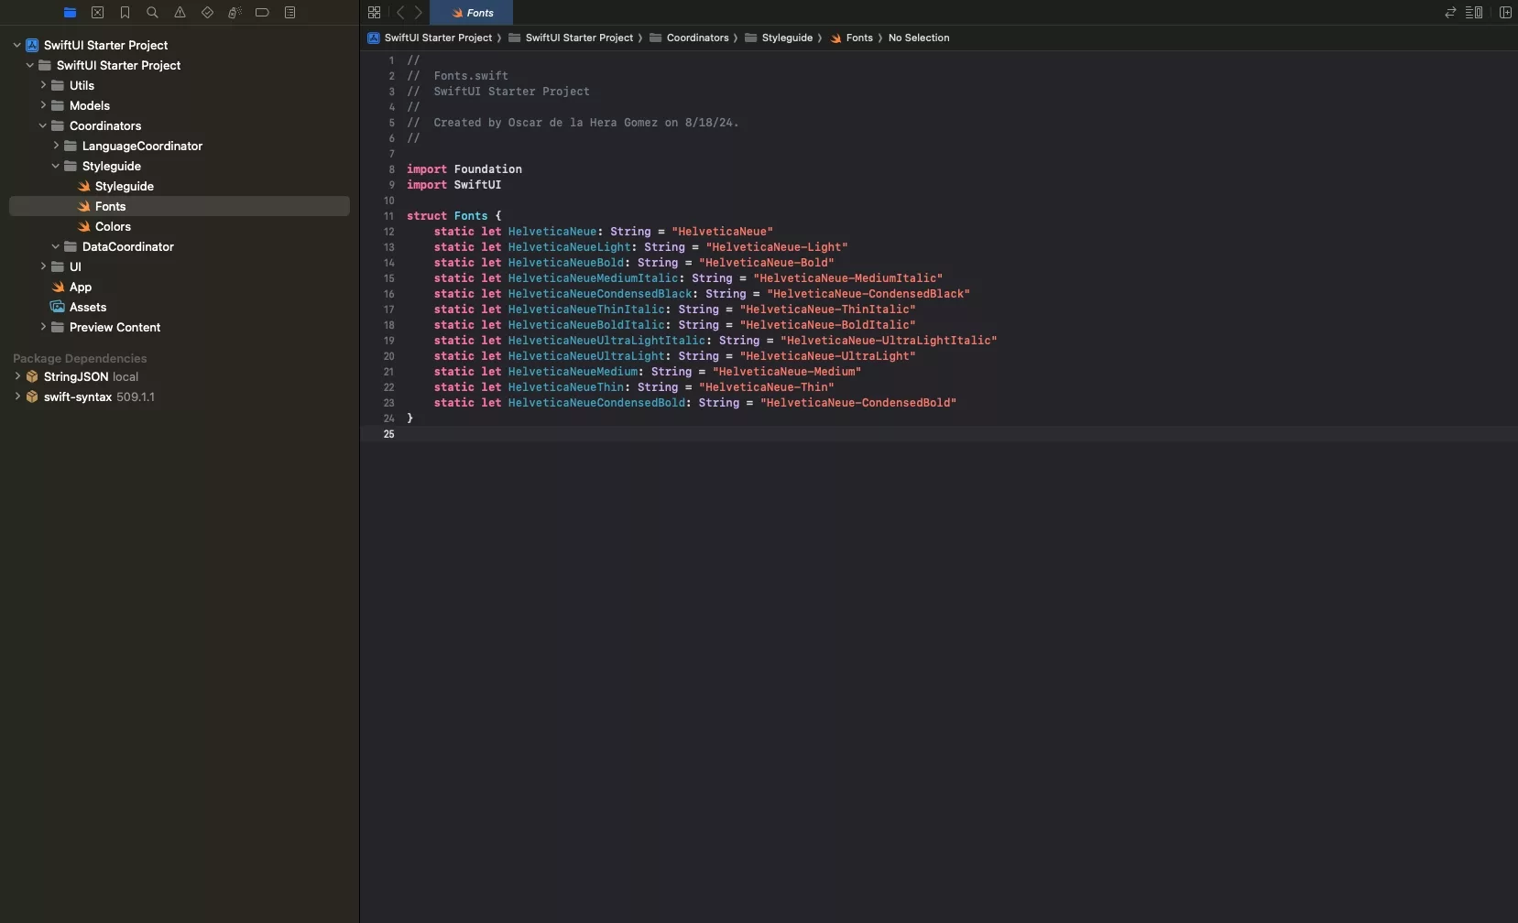1518x923 pixels.
Task: Click the HelveticaNeueUltraLightItalic constant name
Action: 606,341
